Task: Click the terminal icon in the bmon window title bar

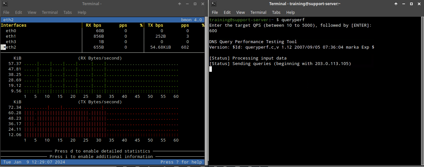Action: coord(4,4)
